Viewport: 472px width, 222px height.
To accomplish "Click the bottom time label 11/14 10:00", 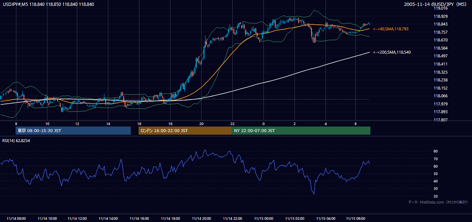I will click(47, 219).
